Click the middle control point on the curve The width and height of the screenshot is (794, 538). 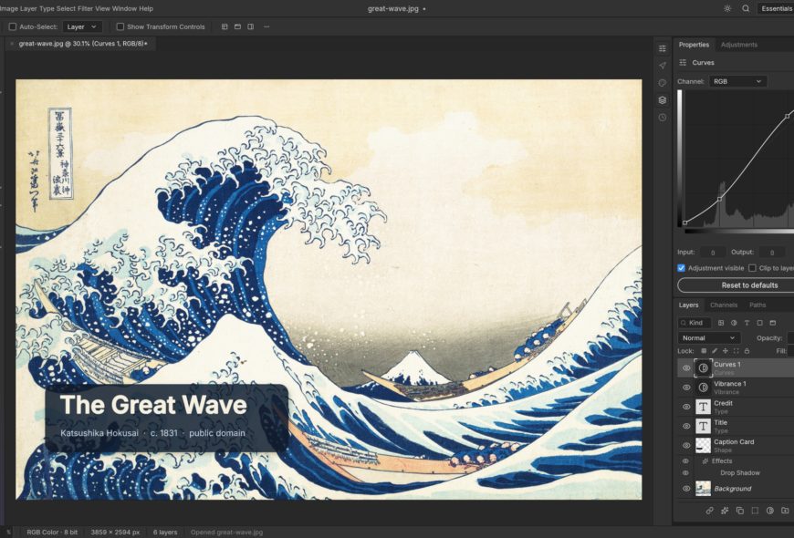tap(719, 200)
